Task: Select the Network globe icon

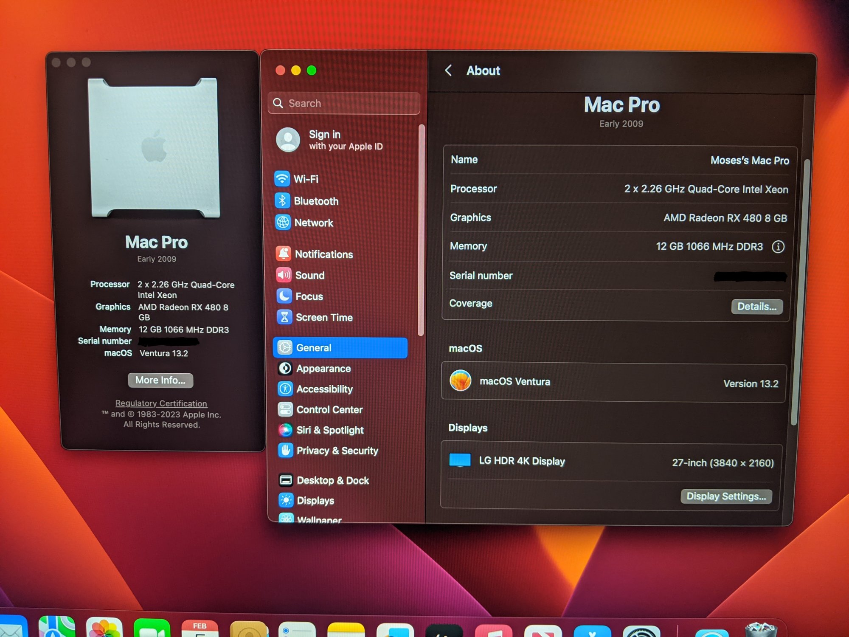Action: [x=283, y=223]
